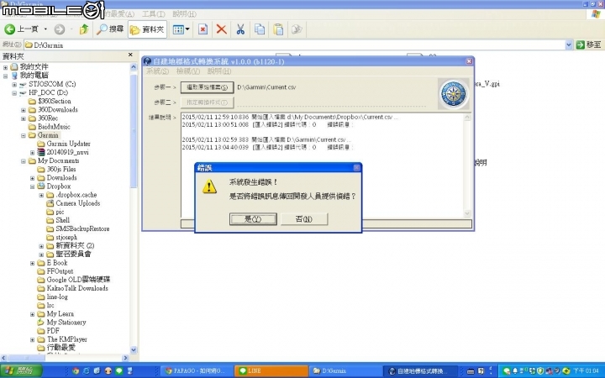Close the 錯誤 error dialog
The width and height of the screenshot is (605, 378).
(356, 167)
